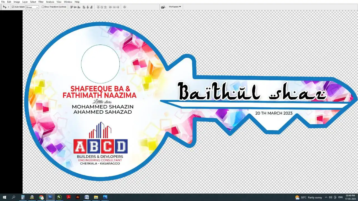Click the Auto-Align Layers icon
358x201 pixels.
(124, 7)
